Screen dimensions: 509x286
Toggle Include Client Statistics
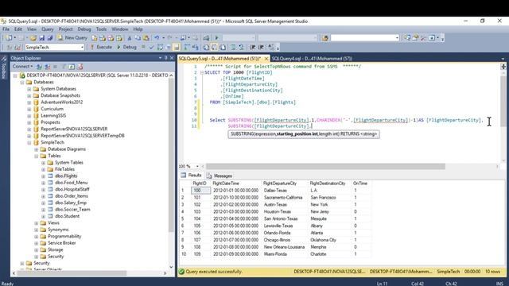195,47
